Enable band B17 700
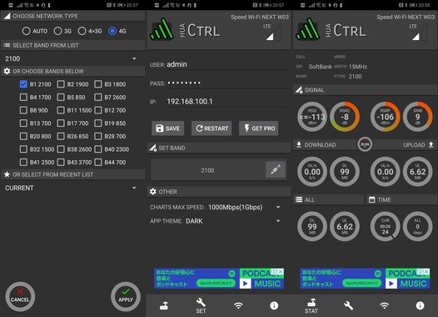The image size is (438, 317). pyautogui.click(x=61, y=123)
